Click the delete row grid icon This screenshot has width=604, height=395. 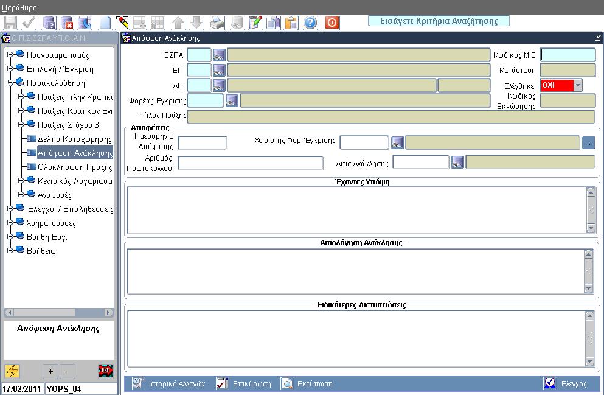(158, 23)
